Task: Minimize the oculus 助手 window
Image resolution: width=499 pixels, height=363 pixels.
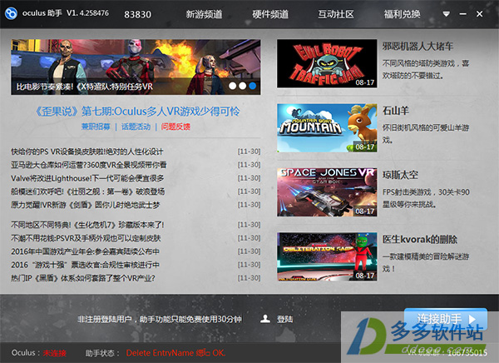Action: click(462, 14)
